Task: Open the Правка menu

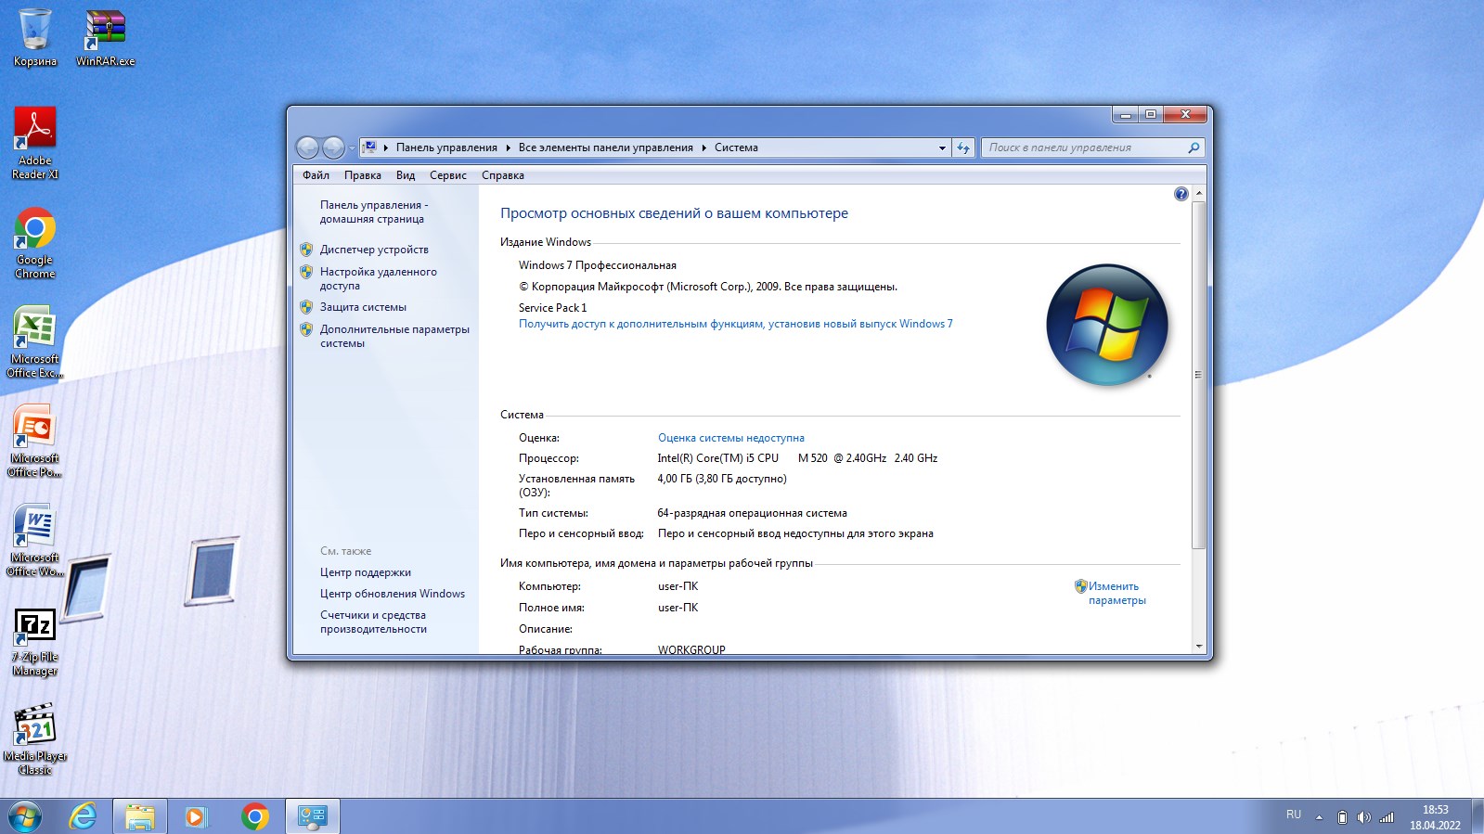Action: 363,175
